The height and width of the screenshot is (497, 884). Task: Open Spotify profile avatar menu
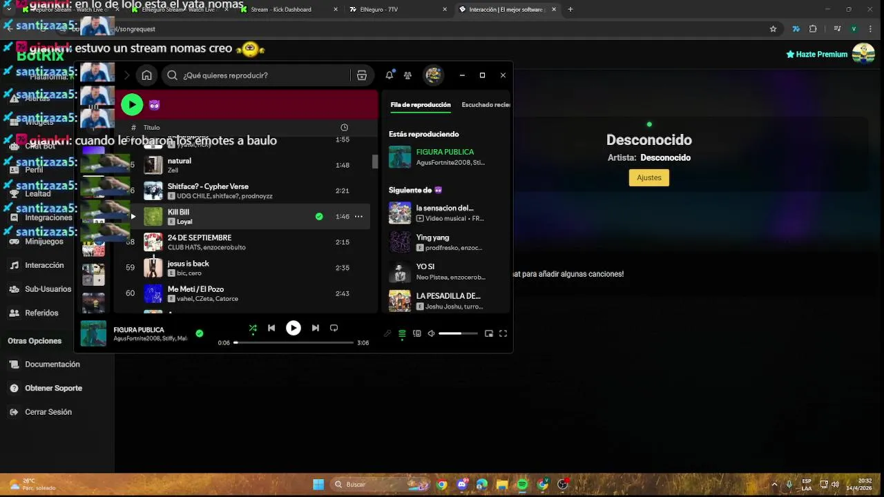(x=433, y=75)
